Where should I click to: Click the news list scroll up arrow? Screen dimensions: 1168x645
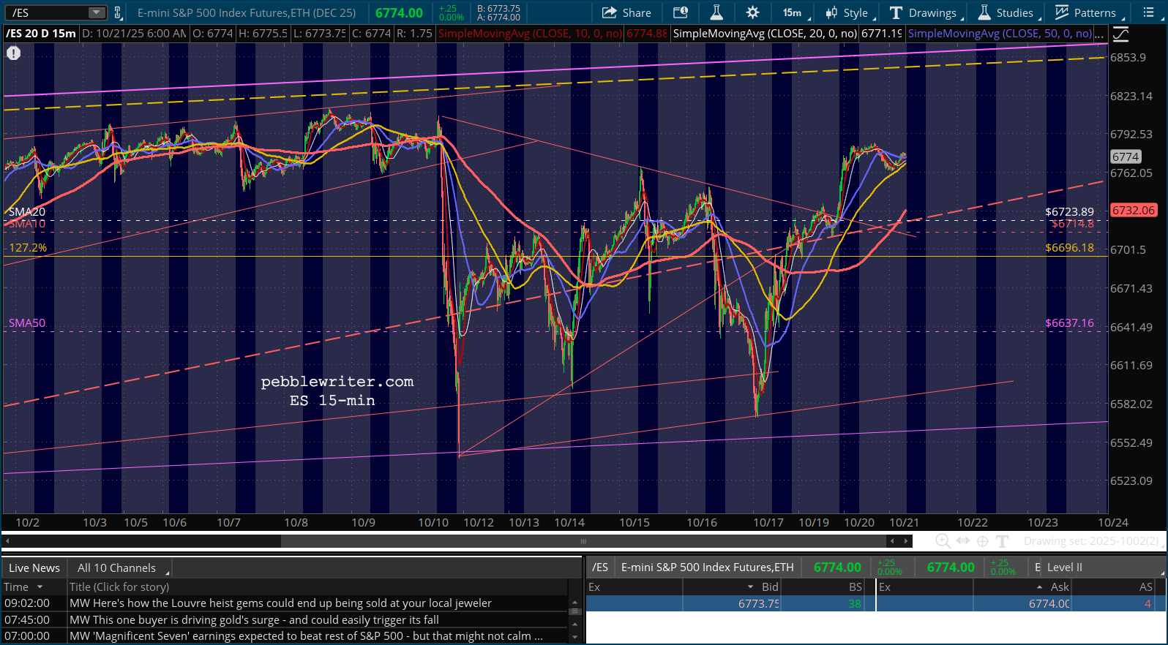574,602
